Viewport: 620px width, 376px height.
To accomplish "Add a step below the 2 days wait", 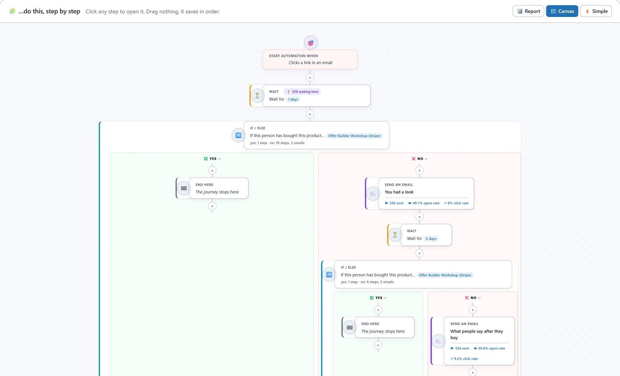I will coord(419,253).
